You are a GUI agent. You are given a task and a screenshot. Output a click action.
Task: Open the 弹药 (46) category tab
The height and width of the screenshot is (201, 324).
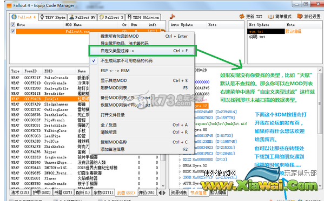pyautogui.click(x=147, y=192)
